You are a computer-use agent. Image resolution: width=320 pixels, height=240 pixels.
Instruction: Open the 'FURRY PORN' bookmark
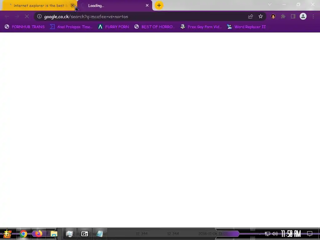(114, 27)
